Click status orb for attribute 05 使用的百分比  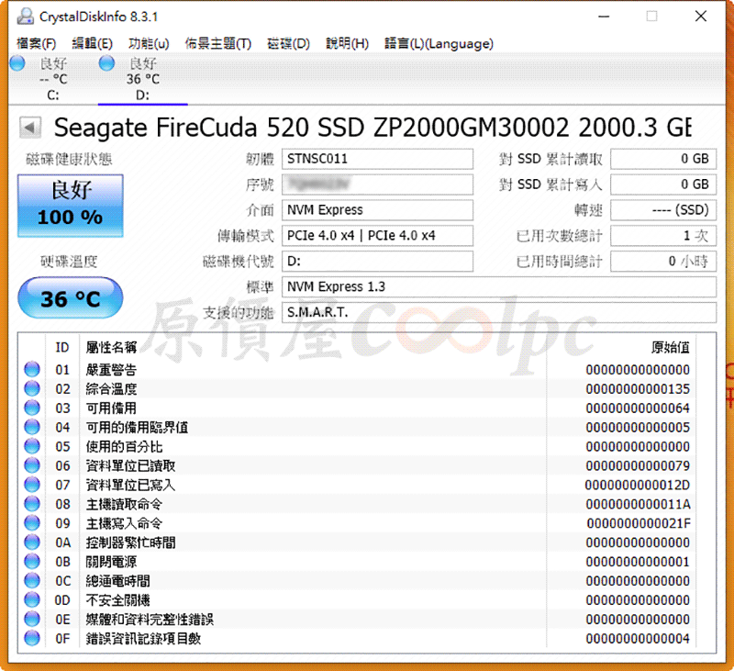32,446
